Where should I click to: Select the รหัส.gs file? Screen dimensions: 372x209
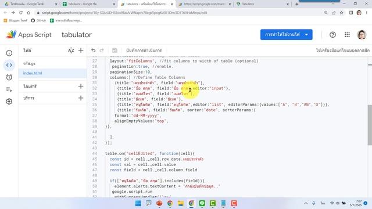click(x=52, y=63)
